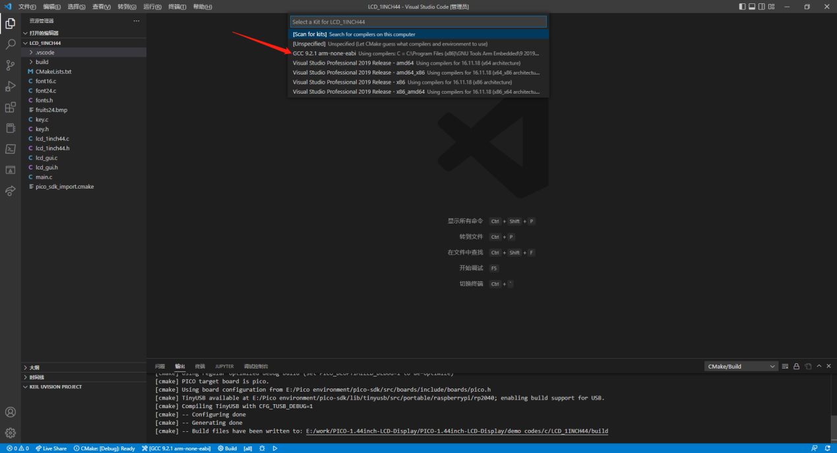Open the CMake activity bar icon
Viewport: 837px width, 453px height.
(10, 170)
